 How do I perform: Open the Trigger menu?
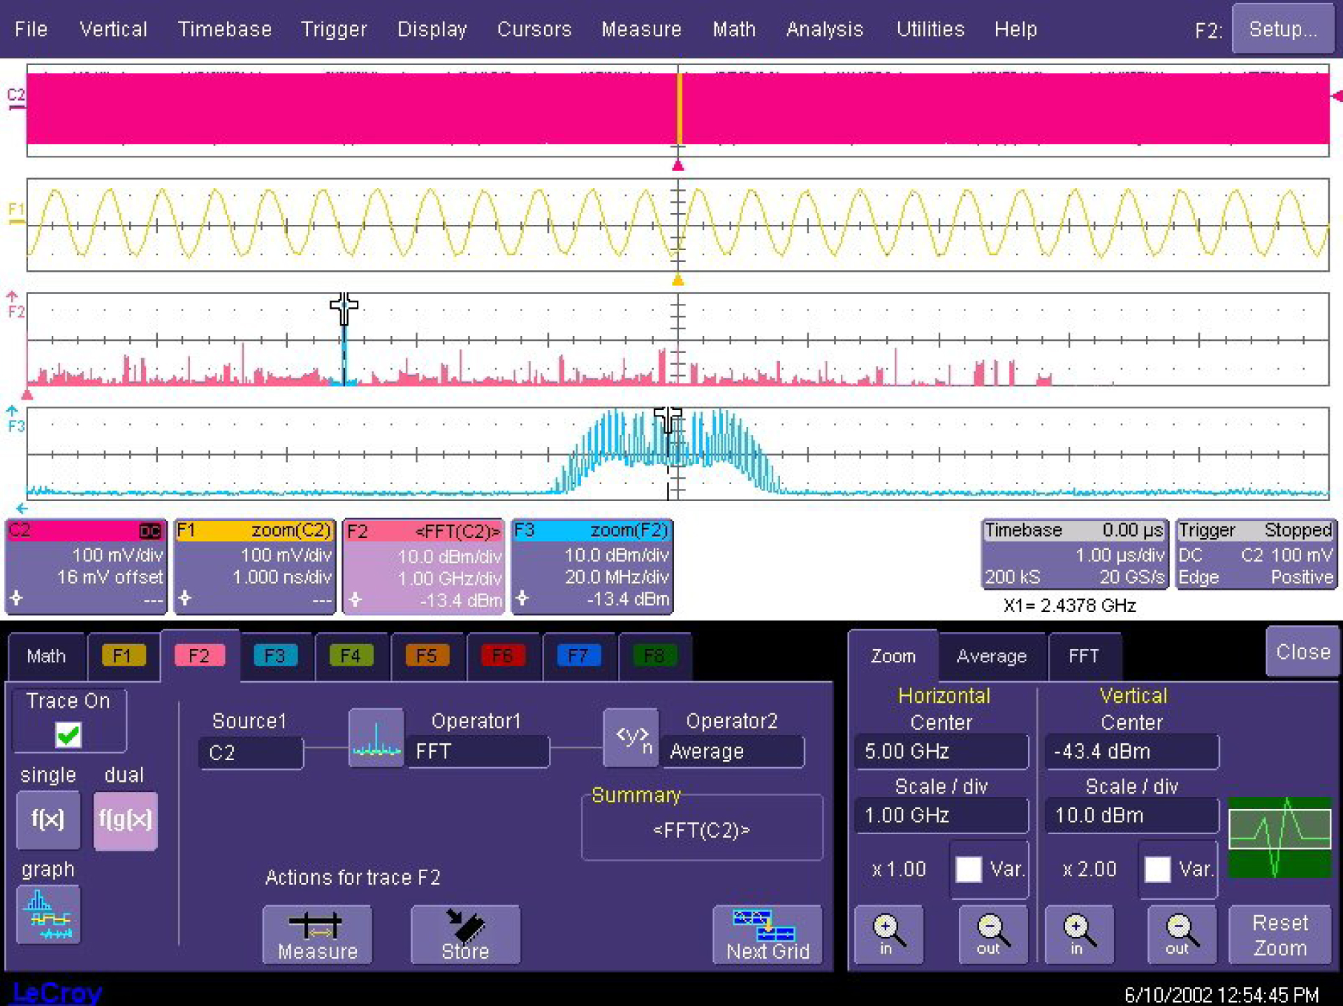tap(333, 29)
